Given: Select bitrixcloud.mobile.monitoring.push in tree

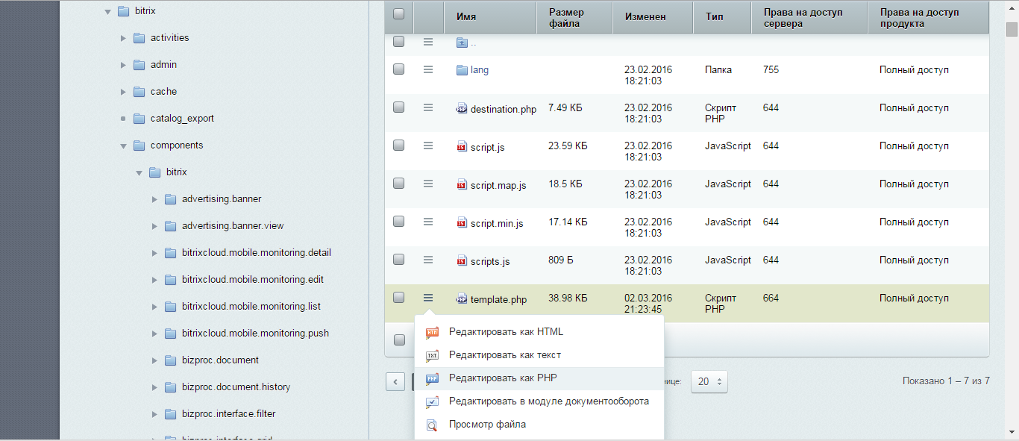Looking at the screenshot, I should pos(255,334).
